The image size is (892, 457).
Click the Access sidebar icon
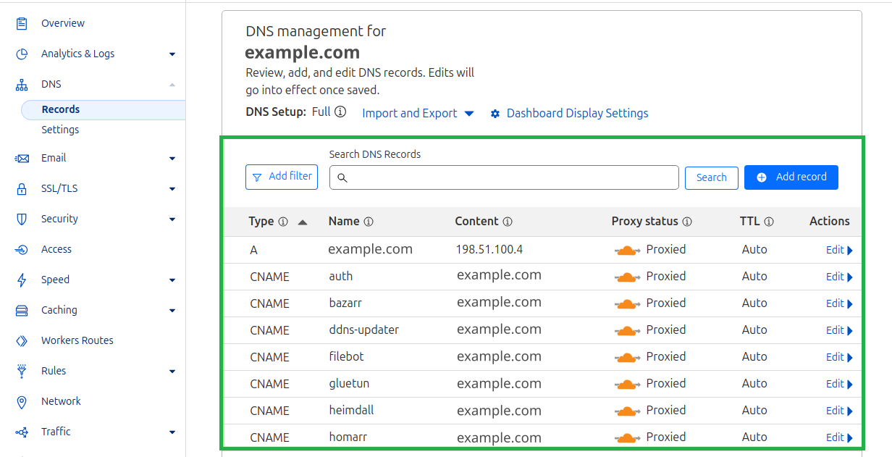(22, 249)
